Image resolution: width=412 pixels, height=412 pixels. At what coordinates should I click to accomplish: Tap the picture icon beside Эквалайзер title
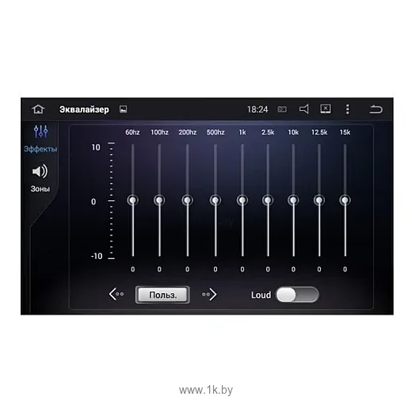(123, 109)
